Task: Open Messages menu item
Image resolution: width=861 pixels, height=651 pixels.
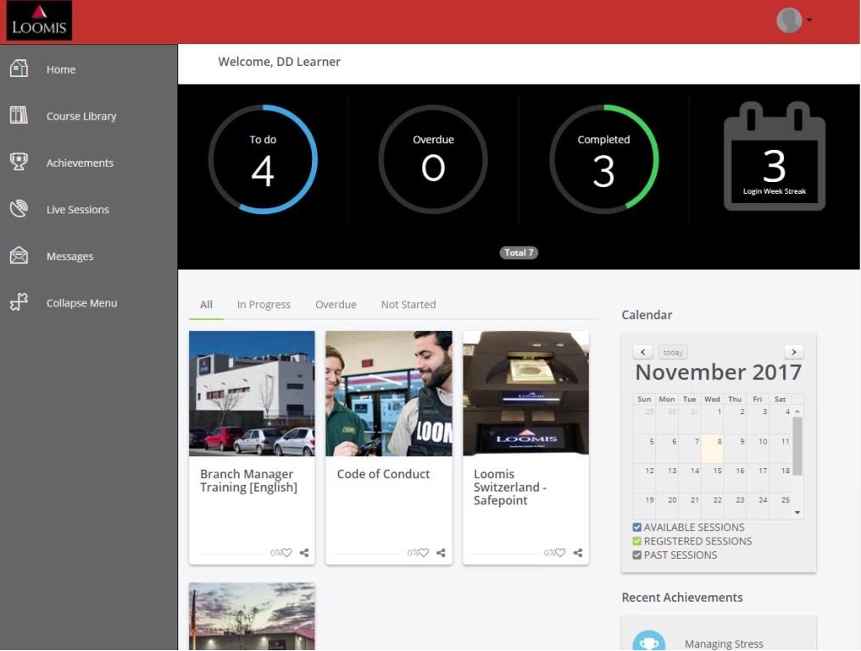Action: pos(69,257)
